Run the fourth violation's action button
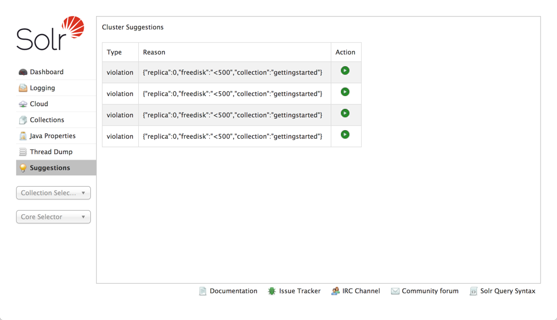The width and height of the screenshot is (557, 320). 345,134
